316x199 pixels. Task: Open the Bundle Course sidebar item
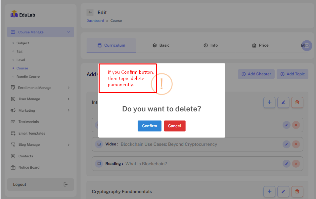click(x=28, y=77)
